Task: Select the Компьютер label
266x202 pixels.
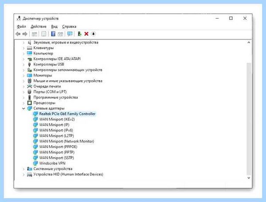Action: point(43,53)
